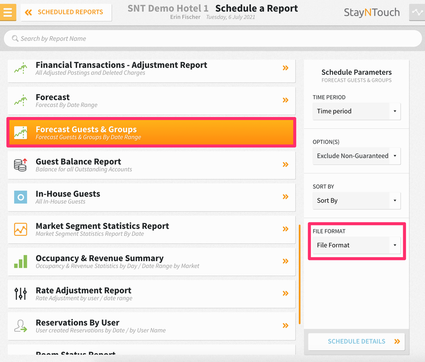
Task: Select Occupancy & Revenue Summary title
Action: point(99,258)
